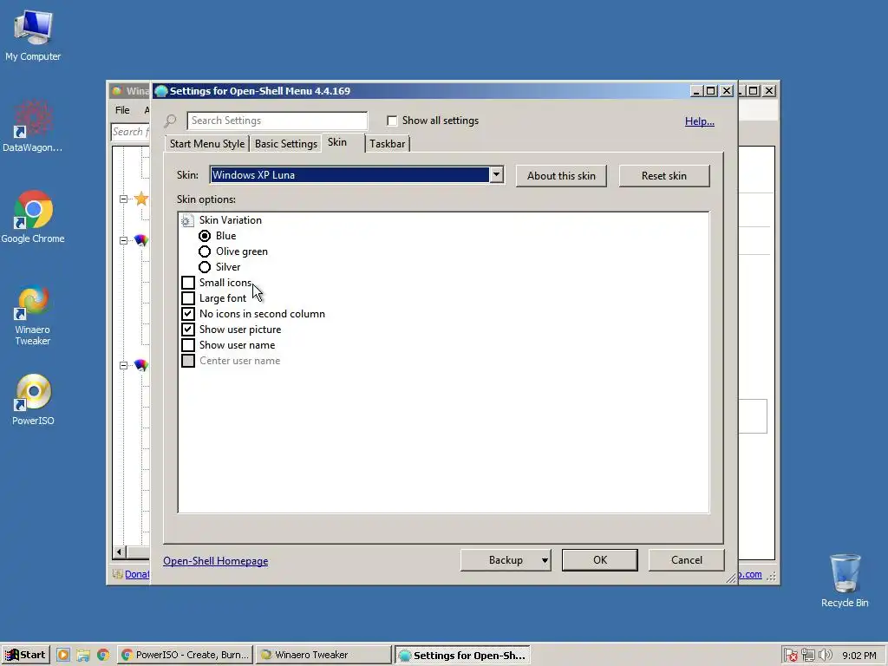Open the Help link
Image resolution: width=888 pixels, height=666 pixels.
(x=700, y=121)
